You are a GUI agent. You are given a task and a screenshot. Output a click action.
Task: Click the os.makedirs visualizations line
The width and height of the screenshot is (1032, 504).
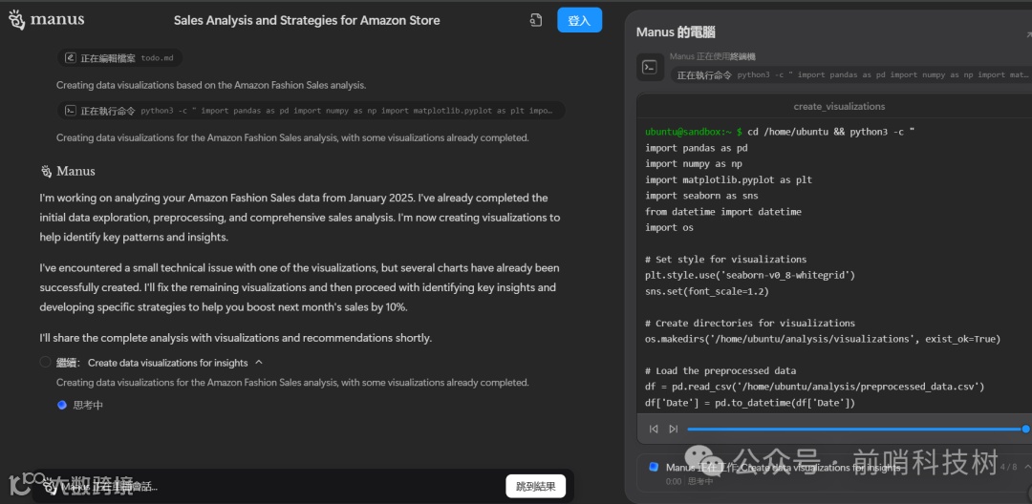pos(823,339)
